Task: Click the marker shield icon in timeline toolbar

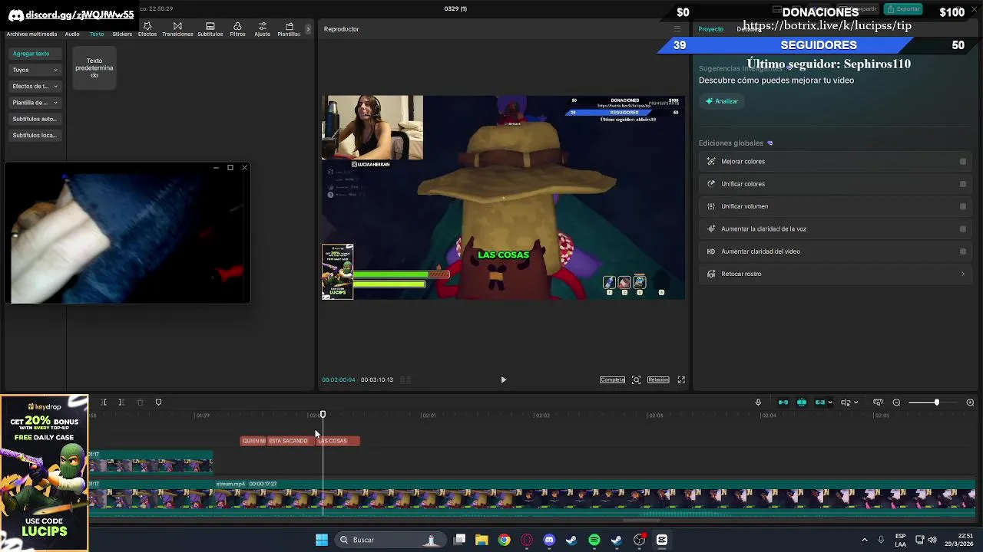Action: click(158, 402)
